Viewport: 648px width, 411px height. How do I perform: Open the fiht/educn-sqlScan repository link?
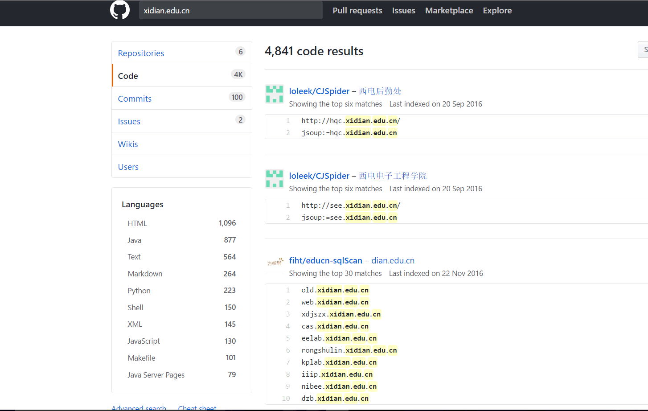[325, 260]
